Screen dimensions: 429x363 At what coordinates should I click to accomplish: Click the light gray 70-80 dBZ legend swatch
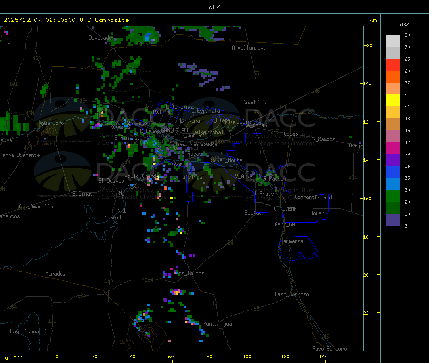point(393,41)
